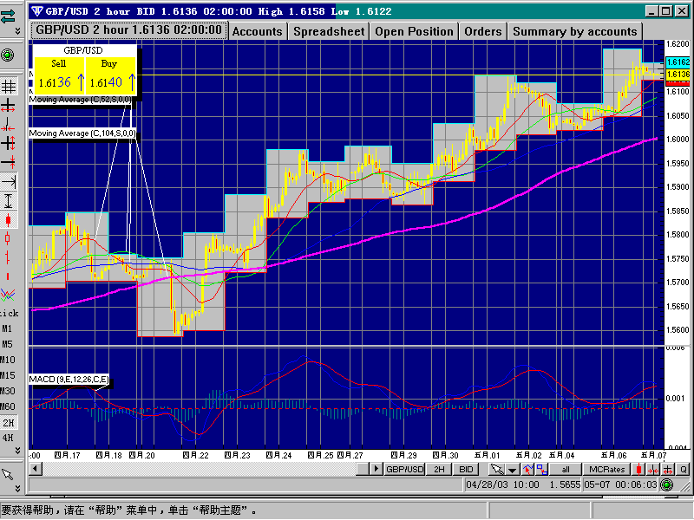Click the Buy 1.6140 quote box
Viewport: 694px width, 520px height.
pyautogui.click(x=111, y=76)
